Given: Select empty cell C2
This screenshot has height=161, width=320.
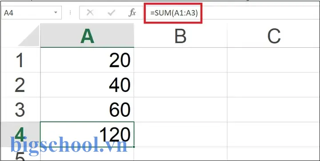Looking at the screenshot, I should pyautogui.click(x=274, y=84).
